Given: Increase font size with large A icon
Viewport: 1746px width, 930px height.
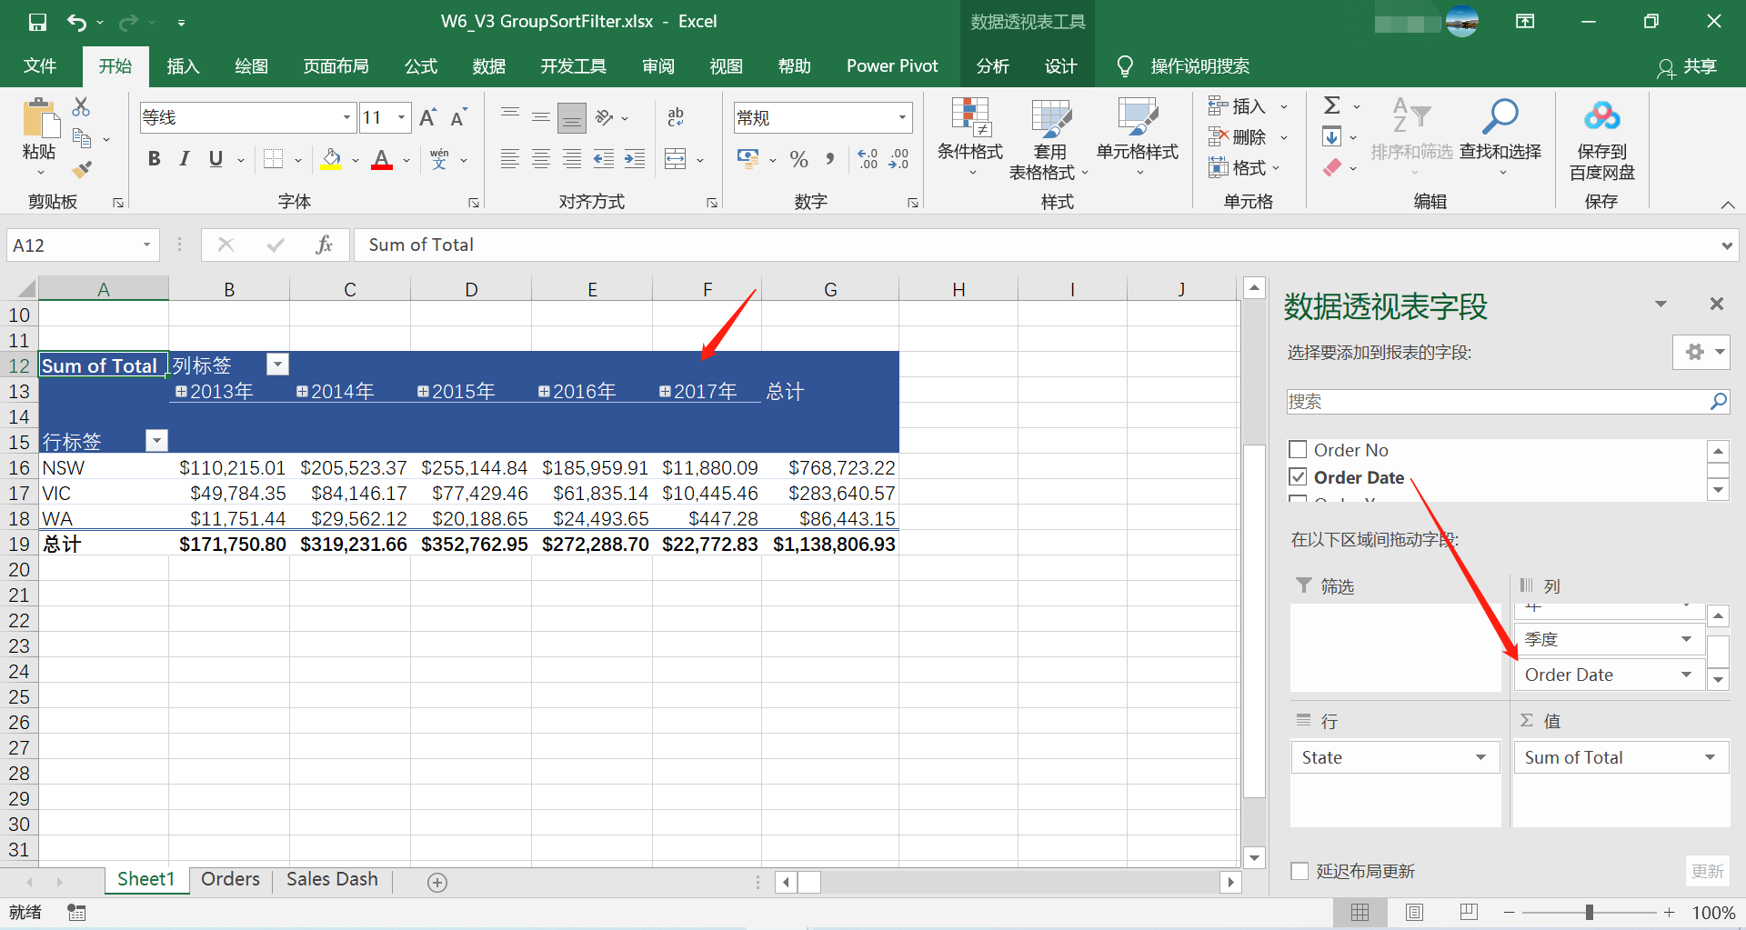Looking at the screenshot, I should 428,117.
